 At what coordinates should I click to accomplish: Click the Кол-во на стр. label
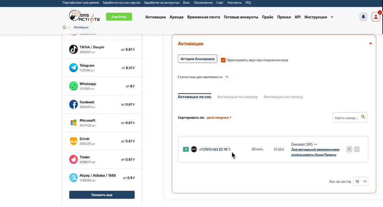pos(340,181)
